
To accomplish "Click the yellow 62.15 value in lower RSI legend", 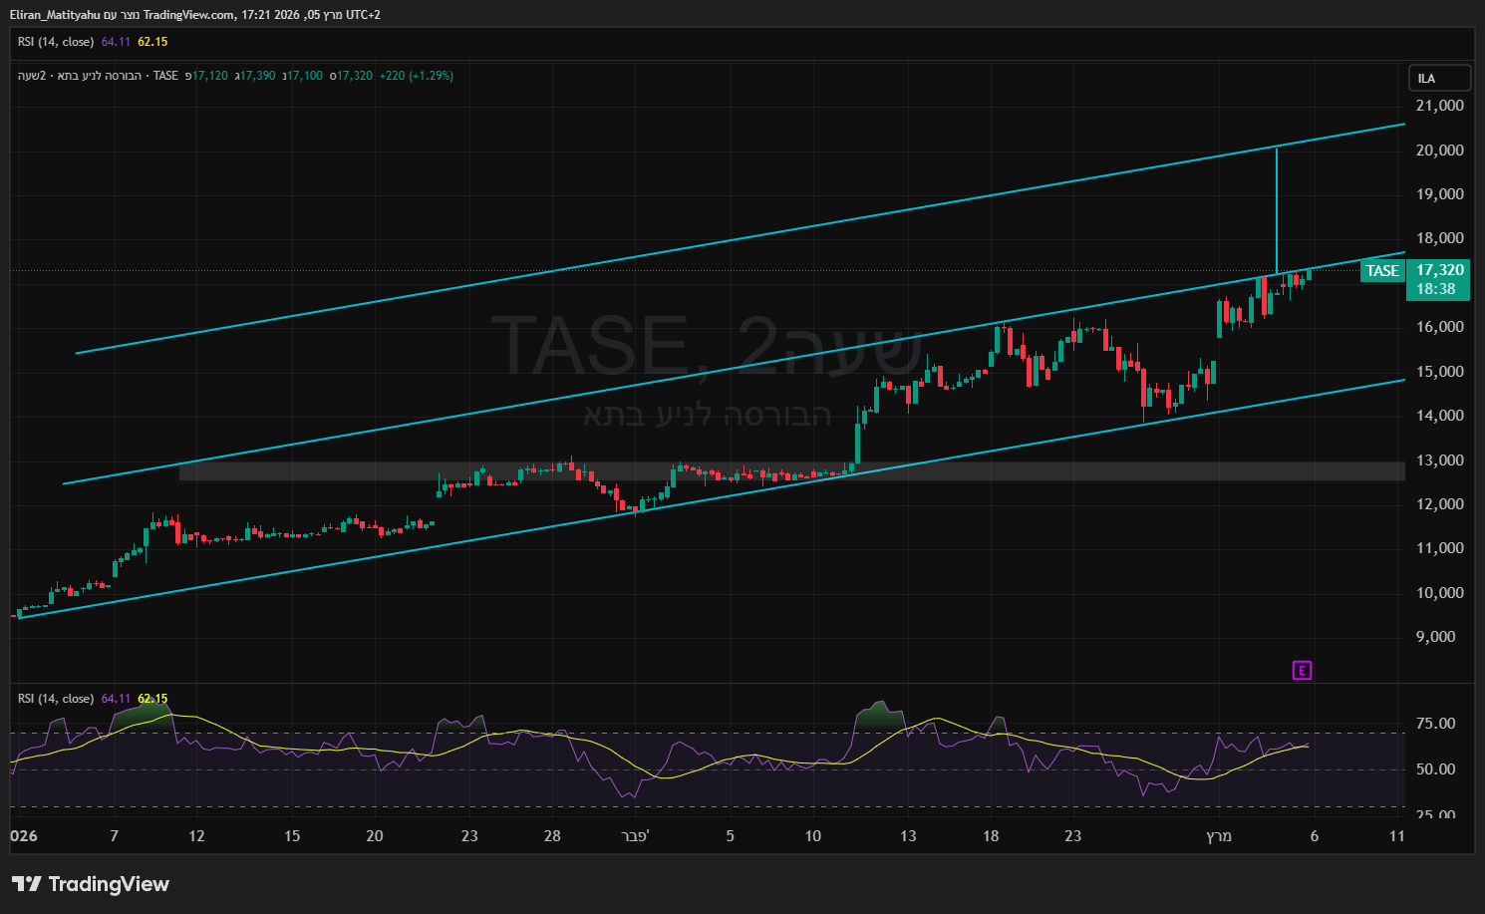I will (152, 699).
